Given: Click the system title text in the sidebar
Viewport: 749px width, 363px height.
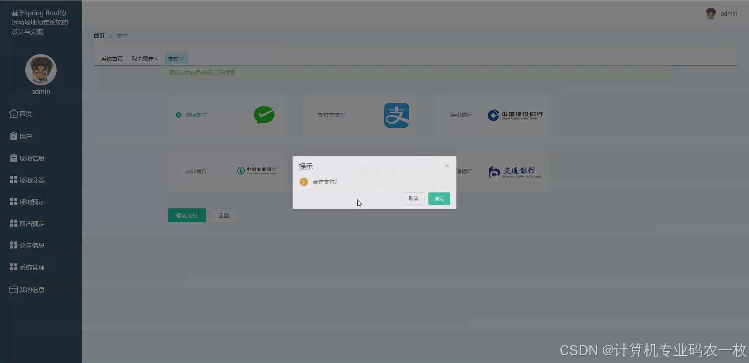Looking at the screenshot, I should click(40, 22).
